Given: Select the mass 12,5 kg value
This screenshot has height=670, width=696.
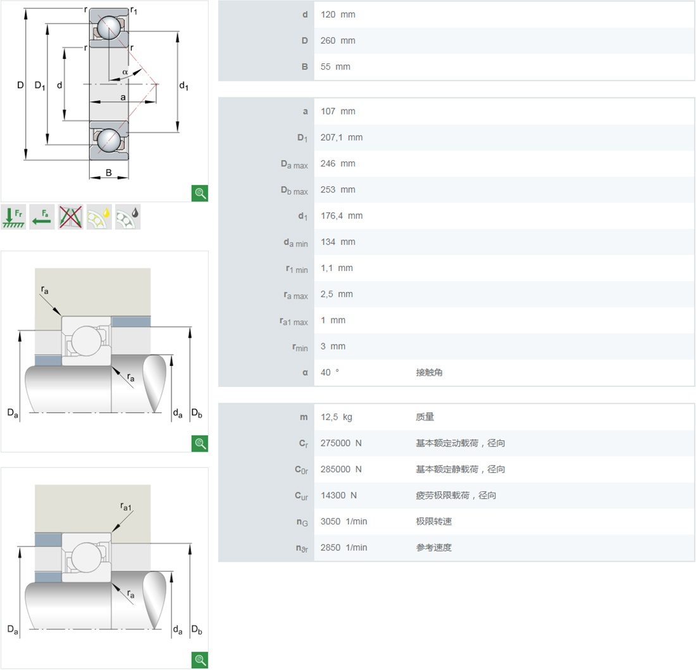Looking at the screenshot, I should click(x=337, y=417).
